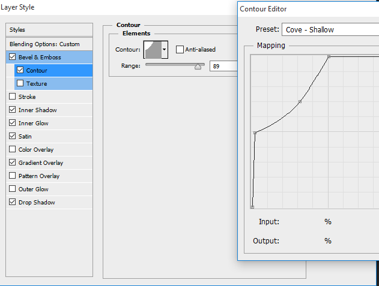Enable the Anti-aliased checkbox
The width and height of the screenshot is (379, 286).
[x=180, y=50]
